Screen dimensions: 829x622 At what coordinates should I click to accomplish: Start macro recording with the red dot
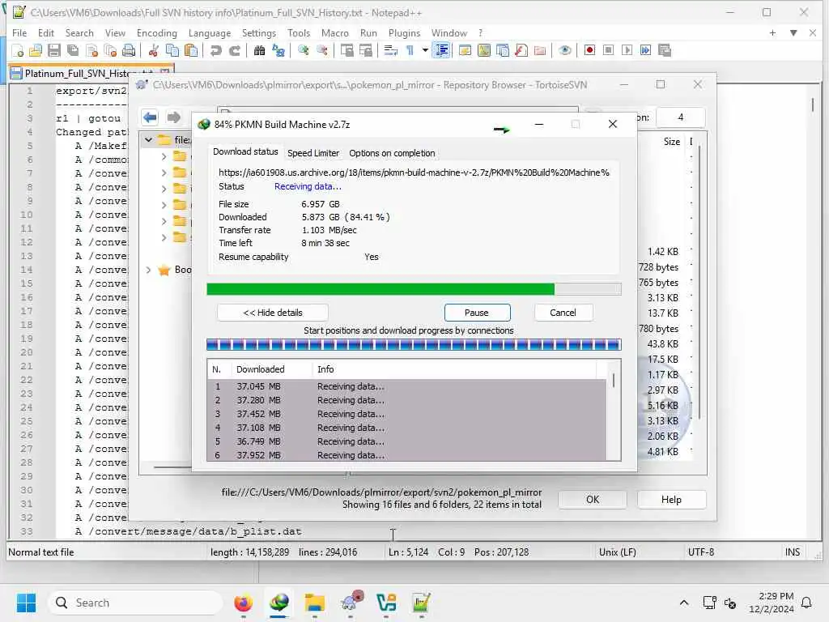(589, 51)
